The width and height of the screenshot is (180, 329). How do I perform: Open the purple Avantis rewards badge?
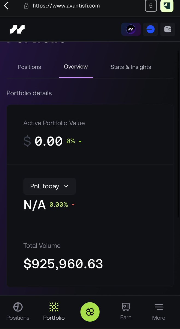point(131,29)
